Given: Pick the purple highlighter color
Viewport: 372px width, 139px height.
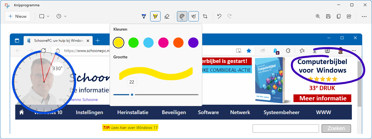Looking at the screenshot, I should (193, 42).
